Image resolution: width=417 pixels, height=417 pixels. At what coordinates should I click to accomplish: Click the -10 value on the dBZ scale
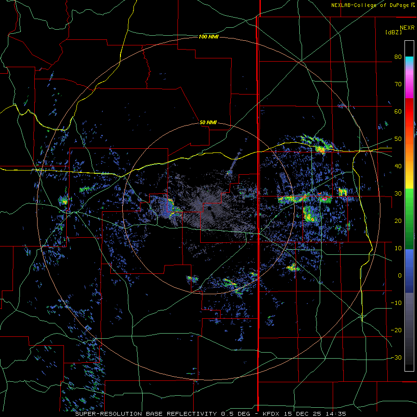(396, 303)
